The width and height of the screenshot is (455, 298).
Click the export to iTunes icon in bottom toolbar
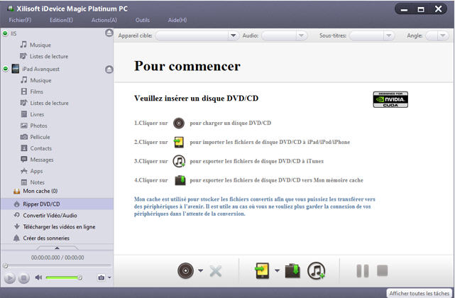[317, 271]
